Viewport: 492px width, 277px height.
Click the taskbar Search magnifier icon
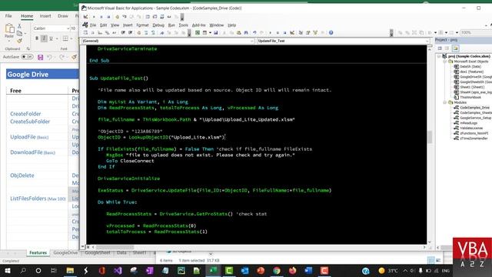coord(23,270)
